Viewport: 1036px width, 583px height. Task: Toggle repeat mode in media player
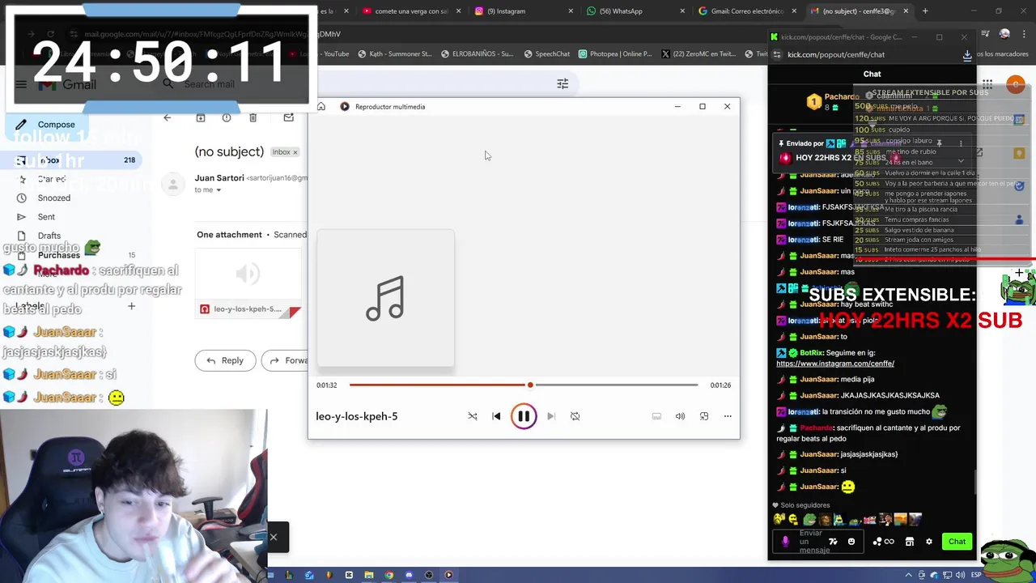point(575,416)
